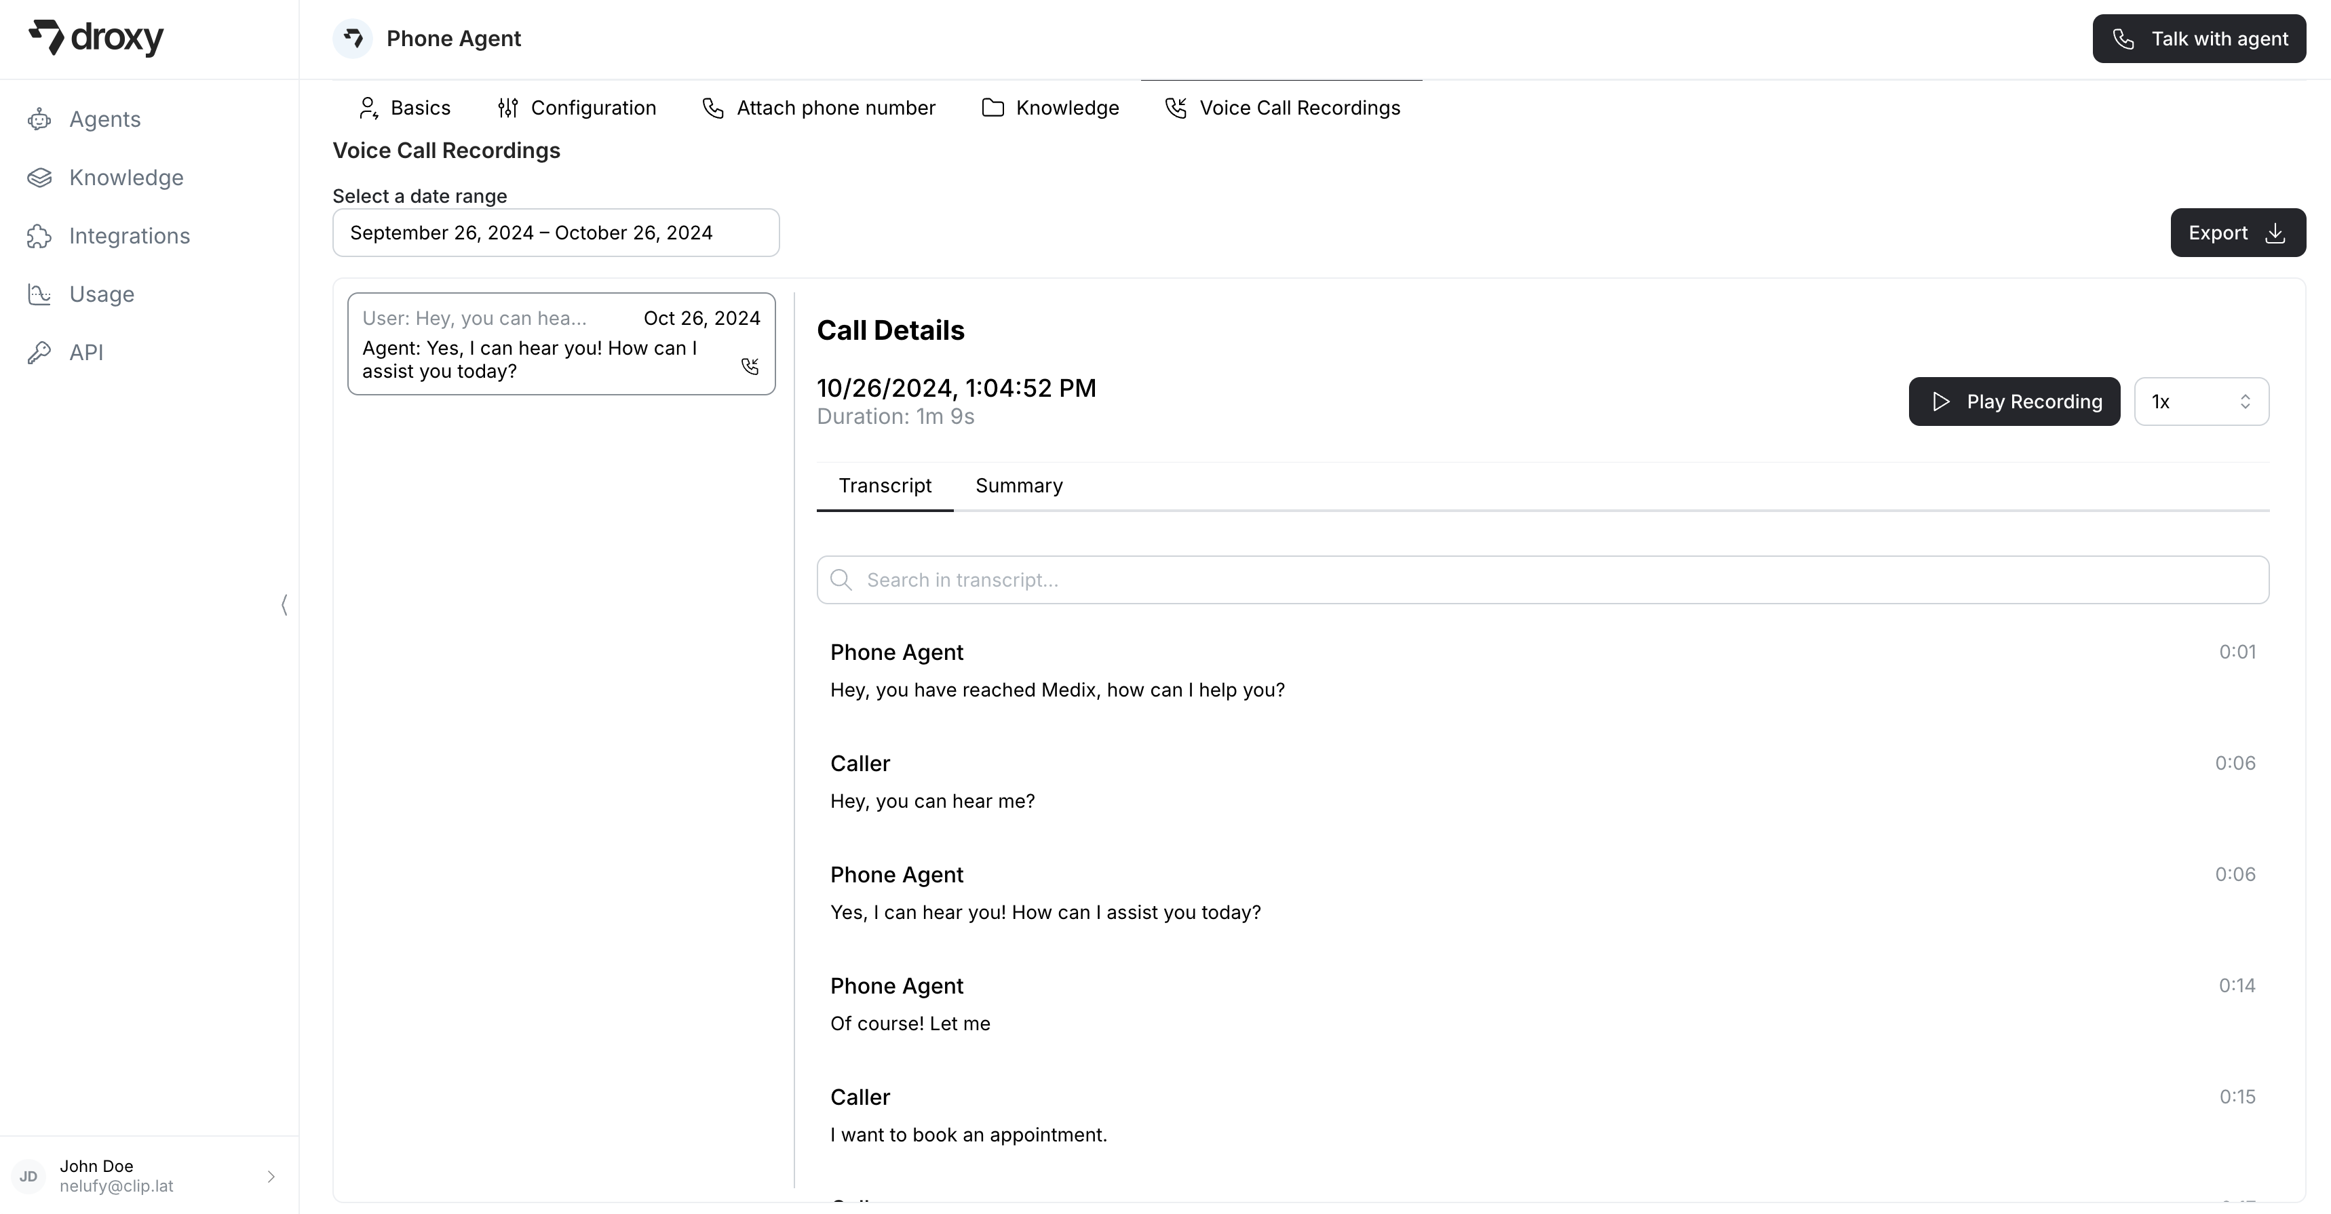Open Usage chart icon in sidebar
This screenshot has height=1214, width=2331.
40,294
